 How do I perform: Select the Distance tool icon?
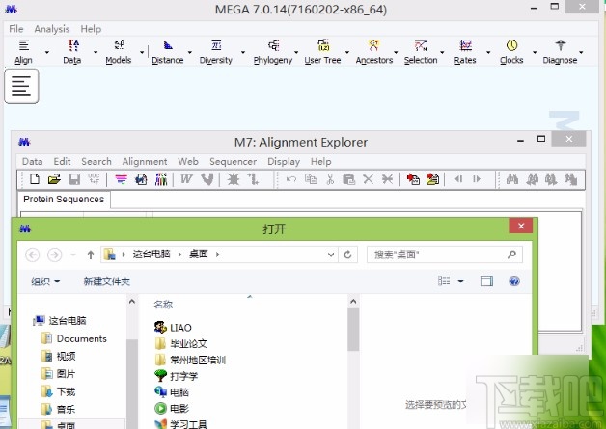click(168, 51)
